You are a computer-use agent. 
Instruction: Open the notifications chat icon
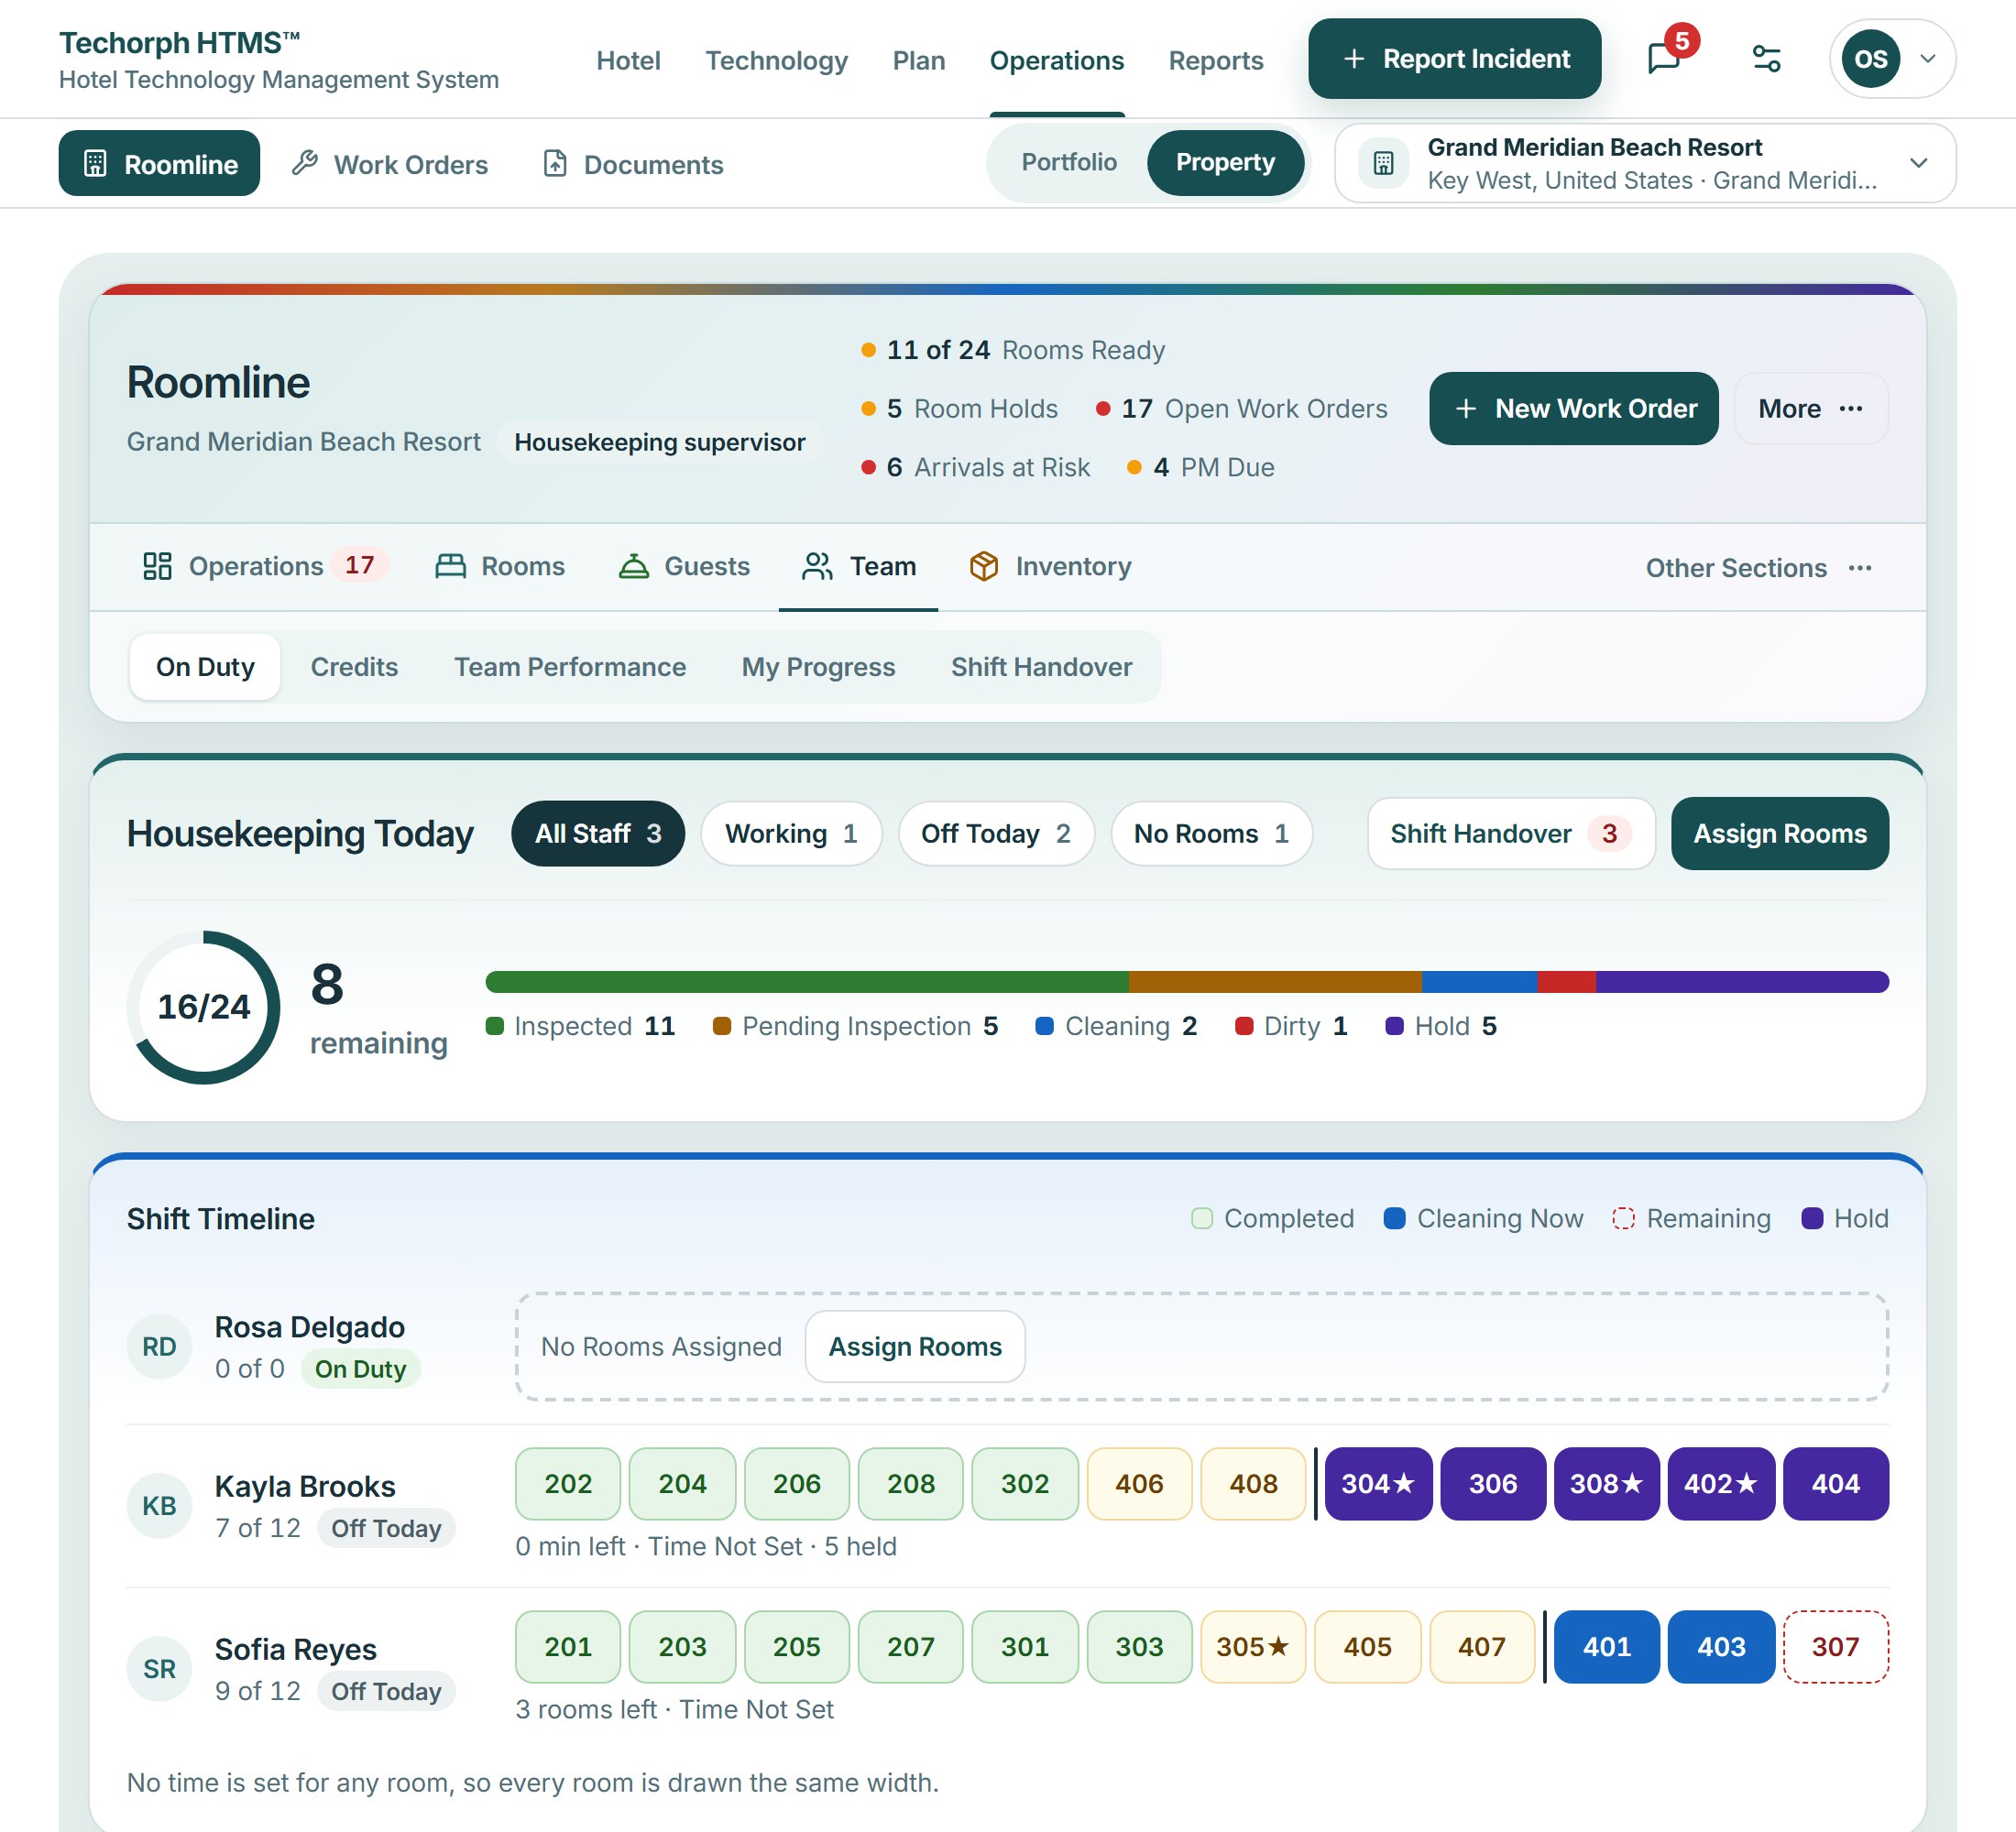click(x=1664, y=59)
